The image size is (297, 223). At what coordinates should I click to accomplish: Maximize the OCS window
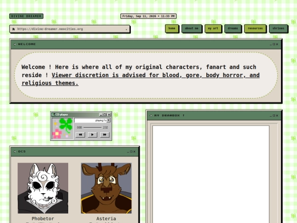click(131, 151)
